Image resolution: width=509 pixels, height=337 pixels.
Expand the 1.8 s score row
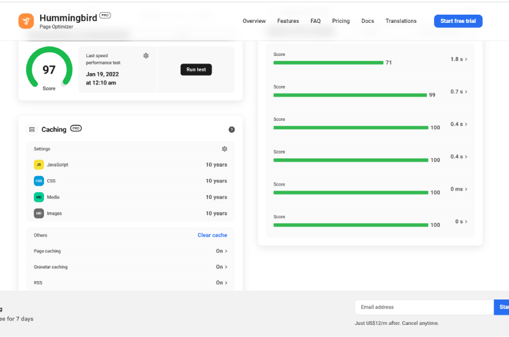(x=459, y=59)
